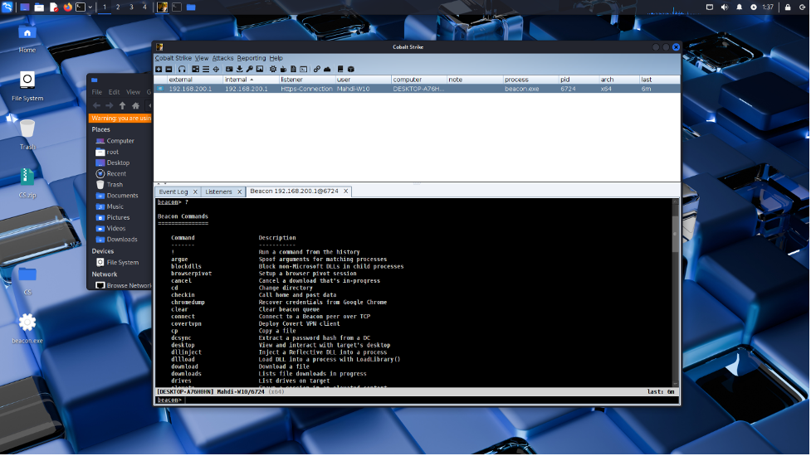
Task: Close the Beacon 192.168.200.1@6724 tab
Action: point(345,192)
